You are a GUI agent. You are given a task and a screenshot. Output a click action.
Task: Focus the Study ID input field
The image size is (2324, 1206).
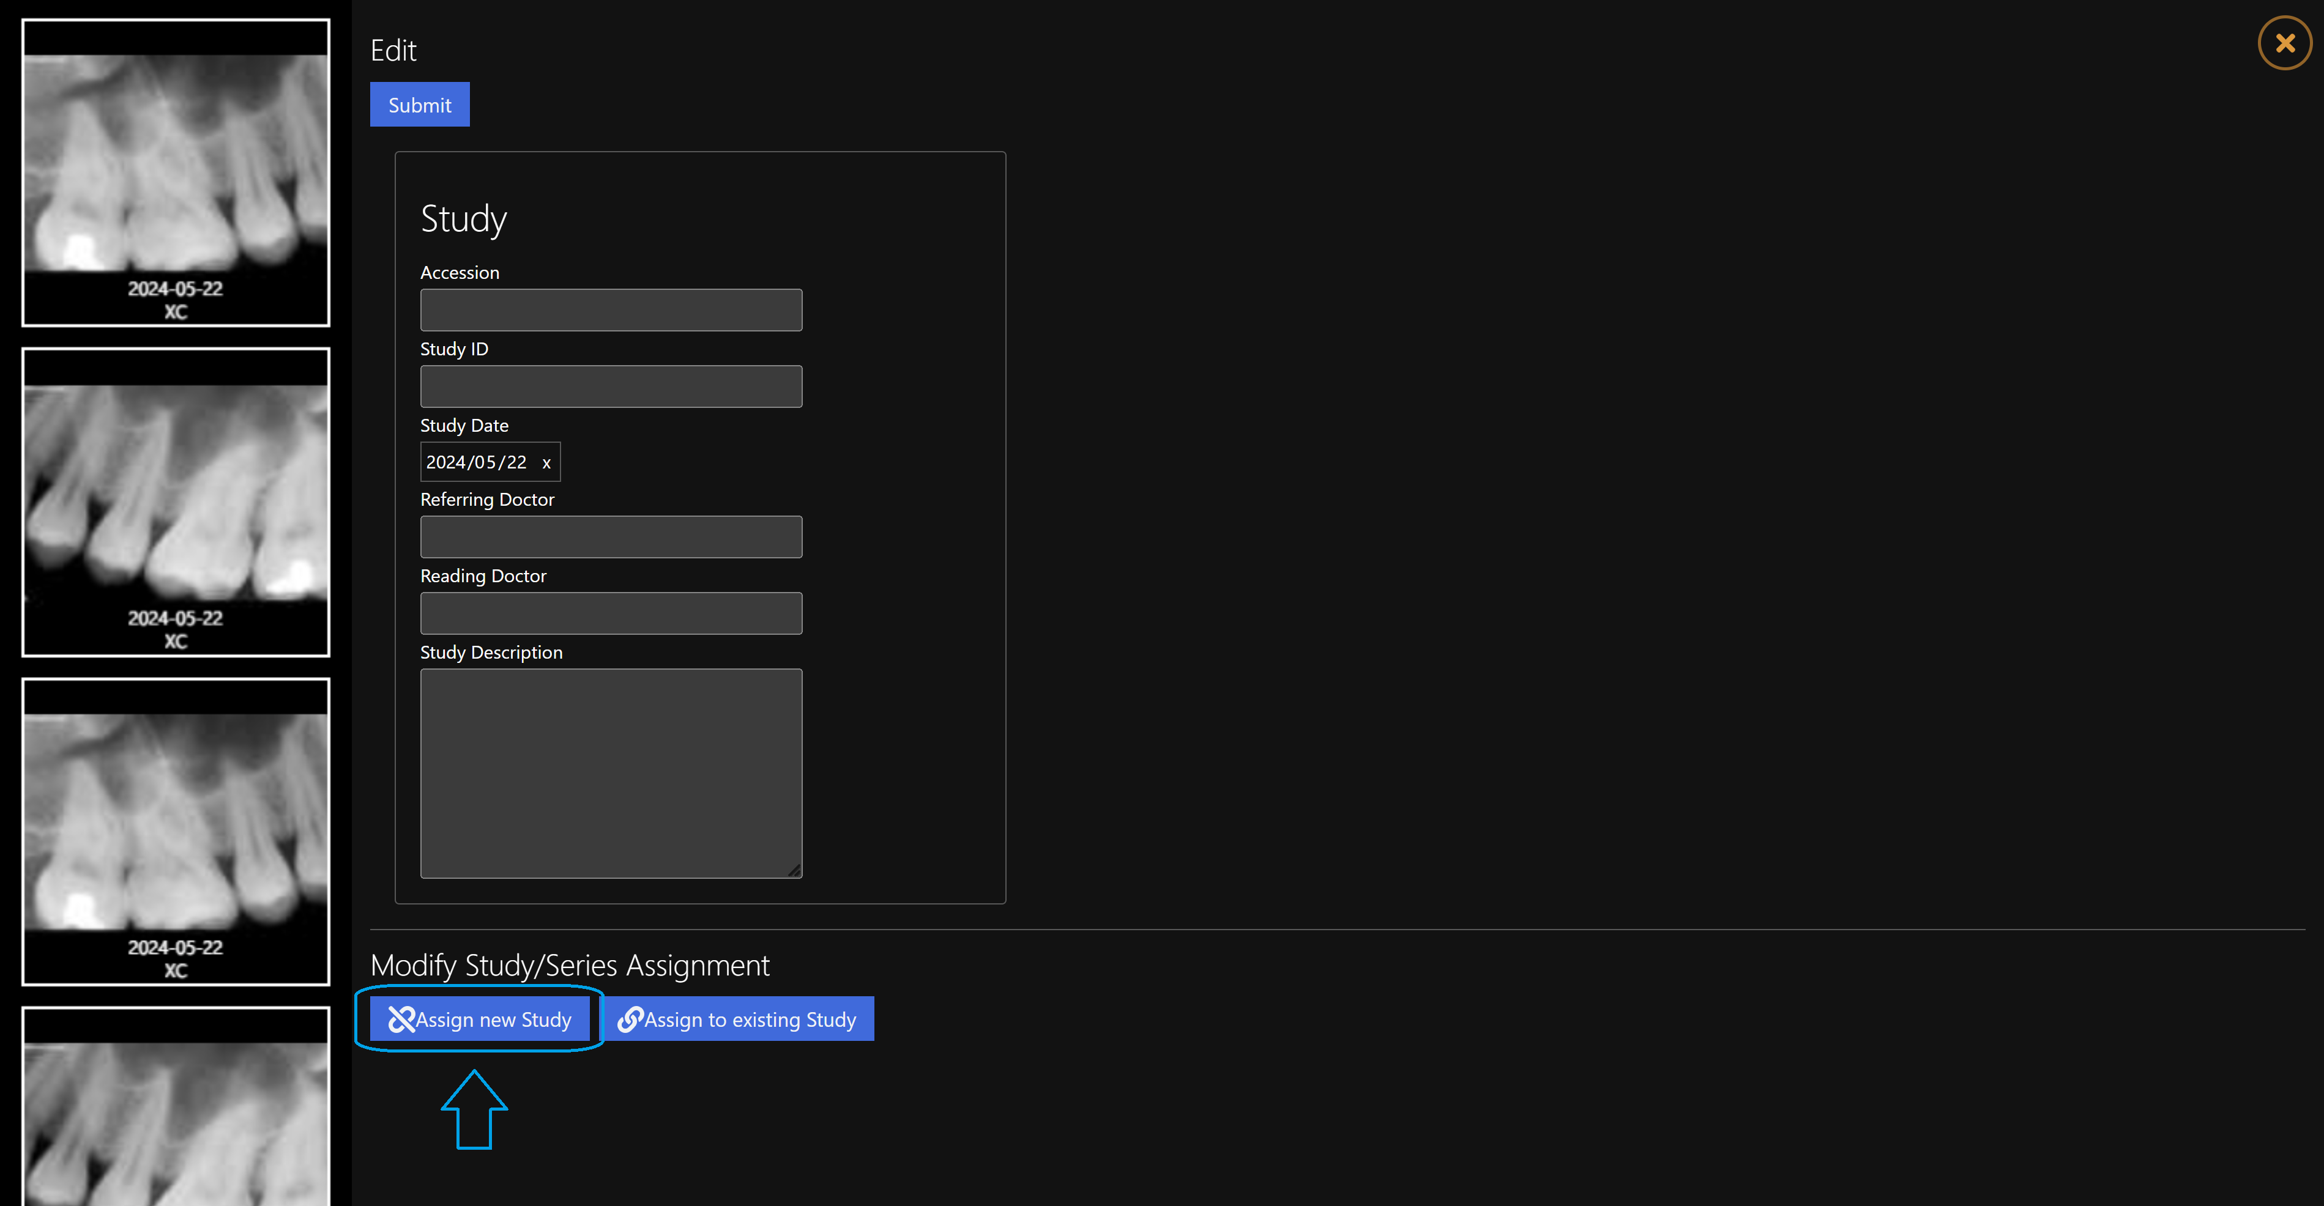(x=611, y=387)
